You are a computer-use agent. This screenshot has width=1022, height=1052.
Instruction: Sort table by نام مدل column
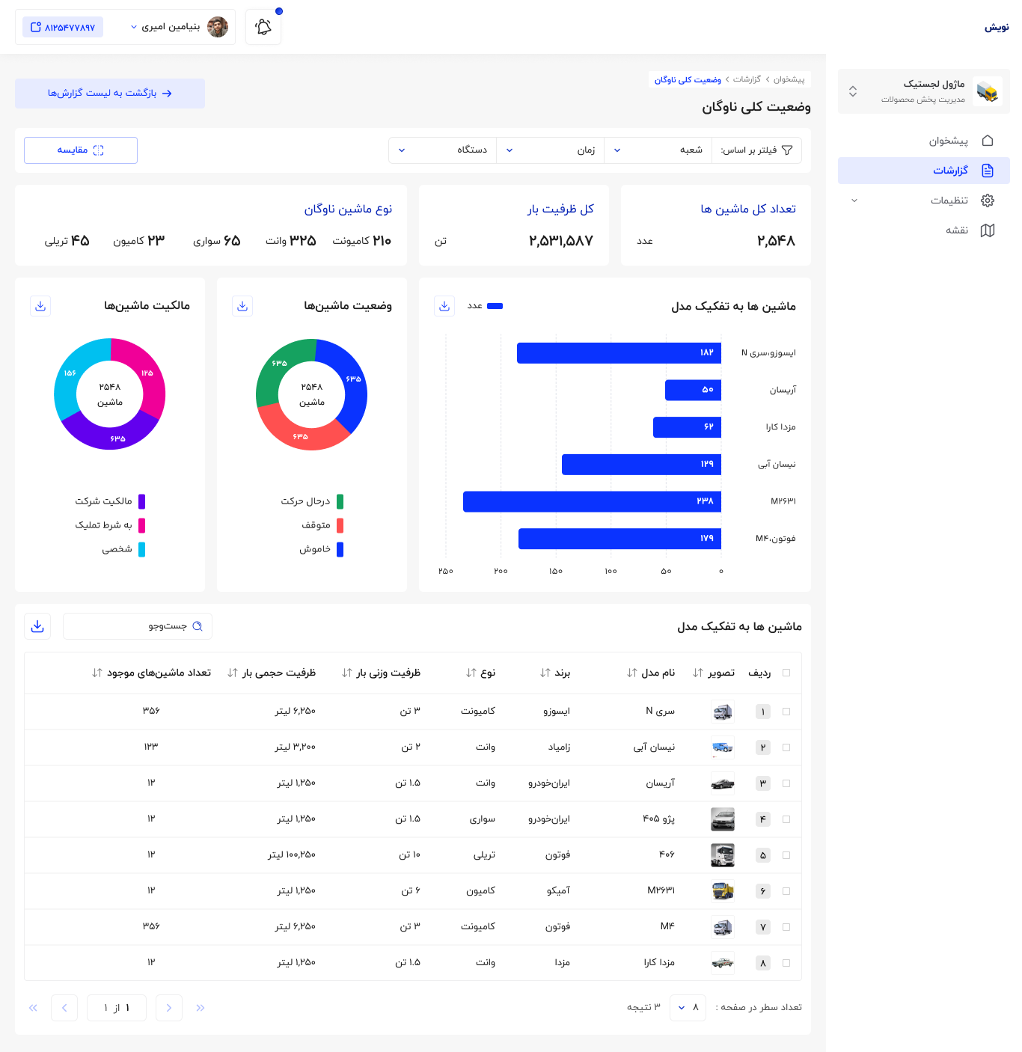[x=631, y=673]
